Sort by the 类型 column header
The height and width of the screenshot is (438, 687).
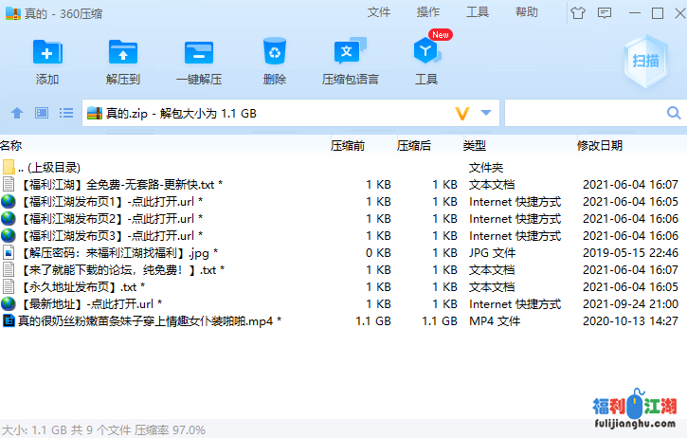[474, 145]
